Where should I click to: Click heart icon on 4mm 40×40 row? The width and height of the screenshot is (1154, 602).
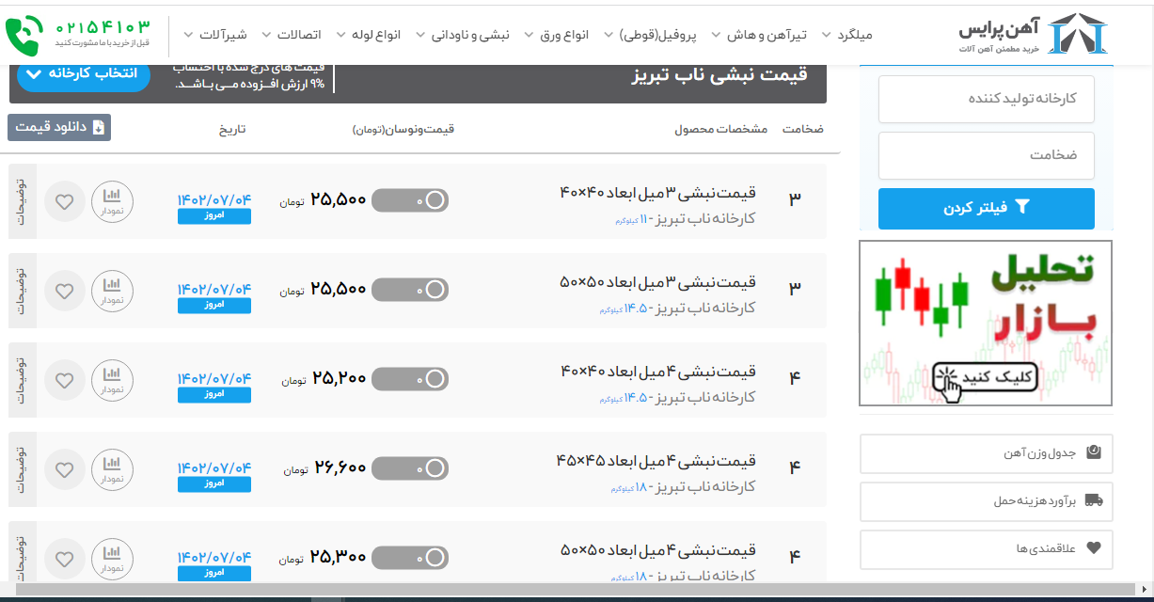coord(64,380)
